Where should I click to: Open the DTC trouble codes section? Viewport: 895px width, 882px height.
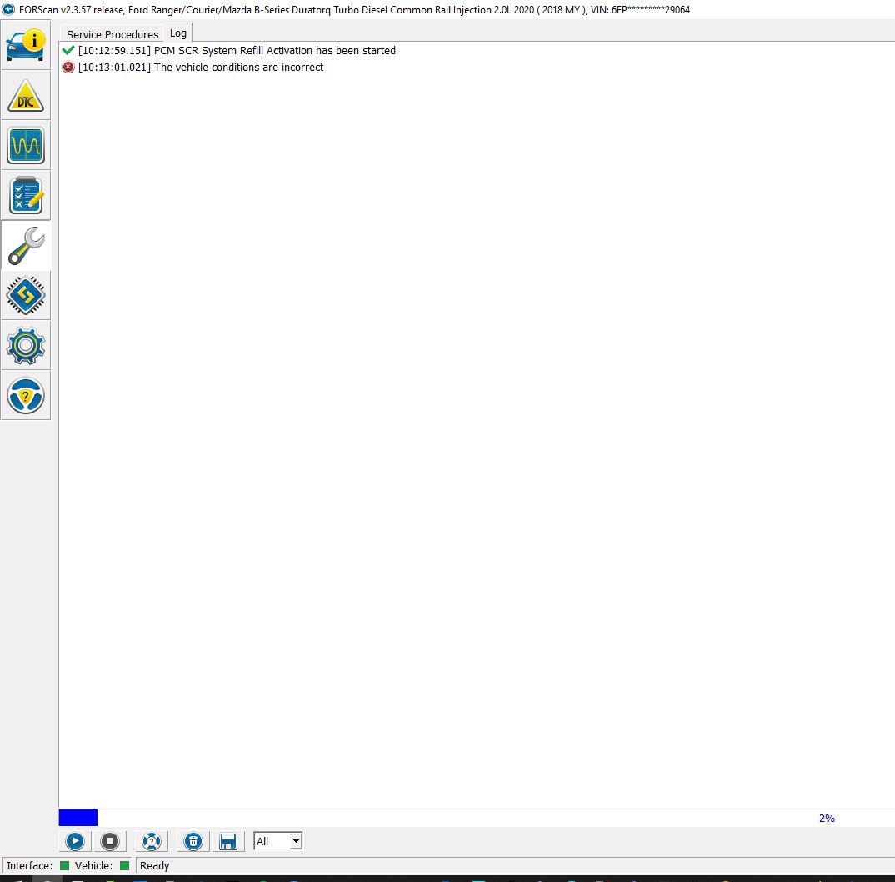click(x=26, y=96)
